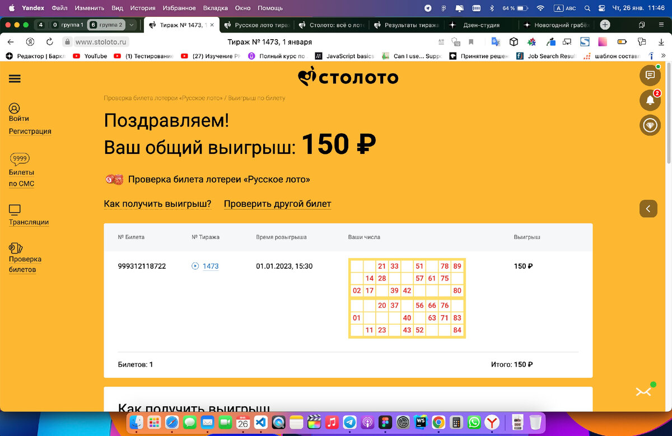Click the Войти user icon
Image resolution: width=672 pixels, height=436 pixels.
[x=15, y=109]
